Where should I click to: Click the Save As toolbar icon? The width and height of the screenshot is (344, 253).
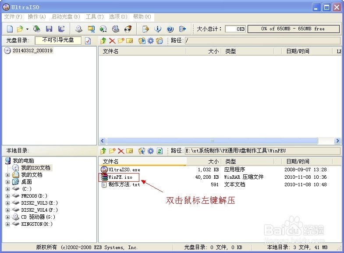tap(61, 29)
